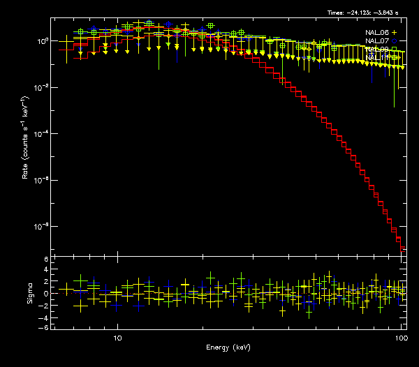Click the 10⁻² tick label on rate axis
This screenshot has width=419, height=367.
pyautogui.click(x=41, y=87)
